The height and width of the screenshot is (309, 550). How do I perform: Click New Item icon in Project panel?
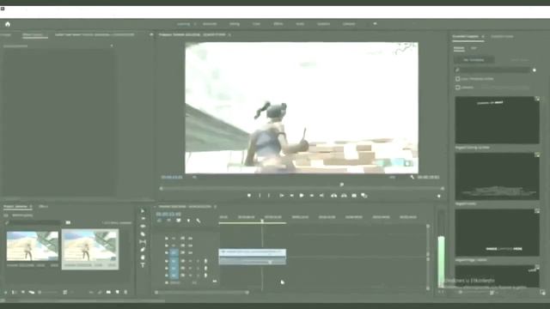117,292
